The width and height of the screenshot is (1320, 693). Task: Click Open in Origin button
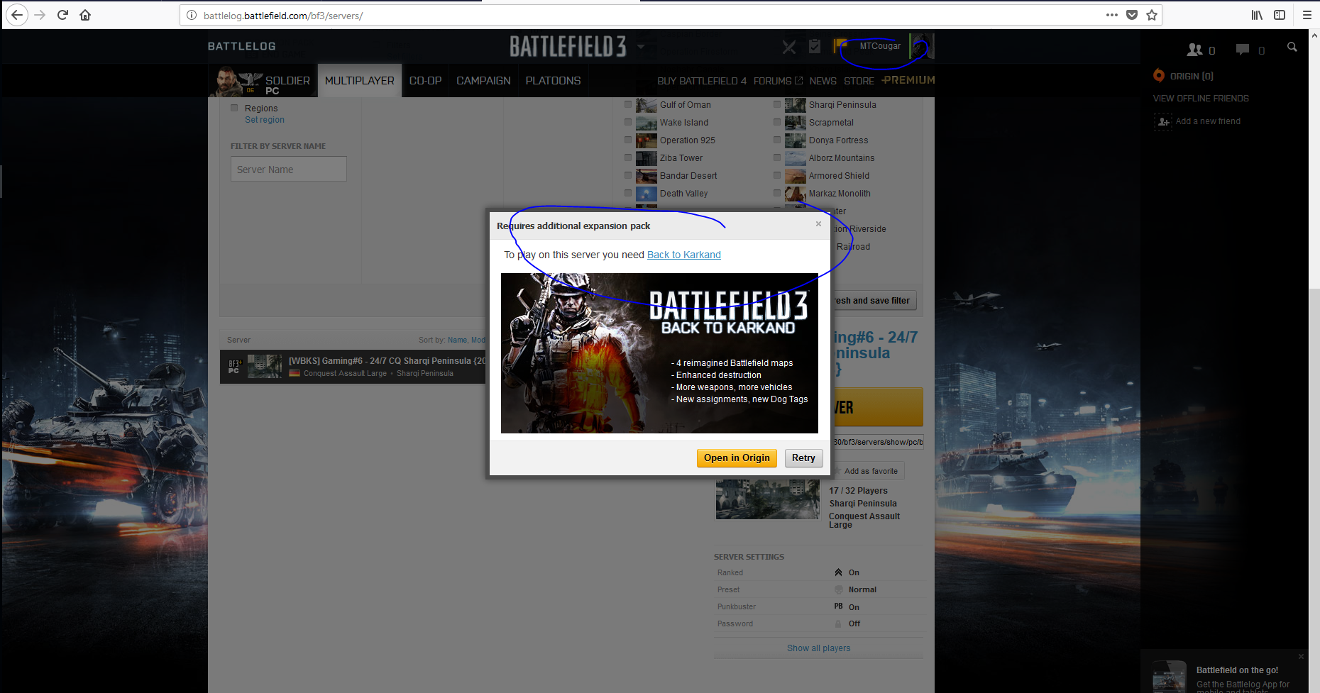[737, 458]
